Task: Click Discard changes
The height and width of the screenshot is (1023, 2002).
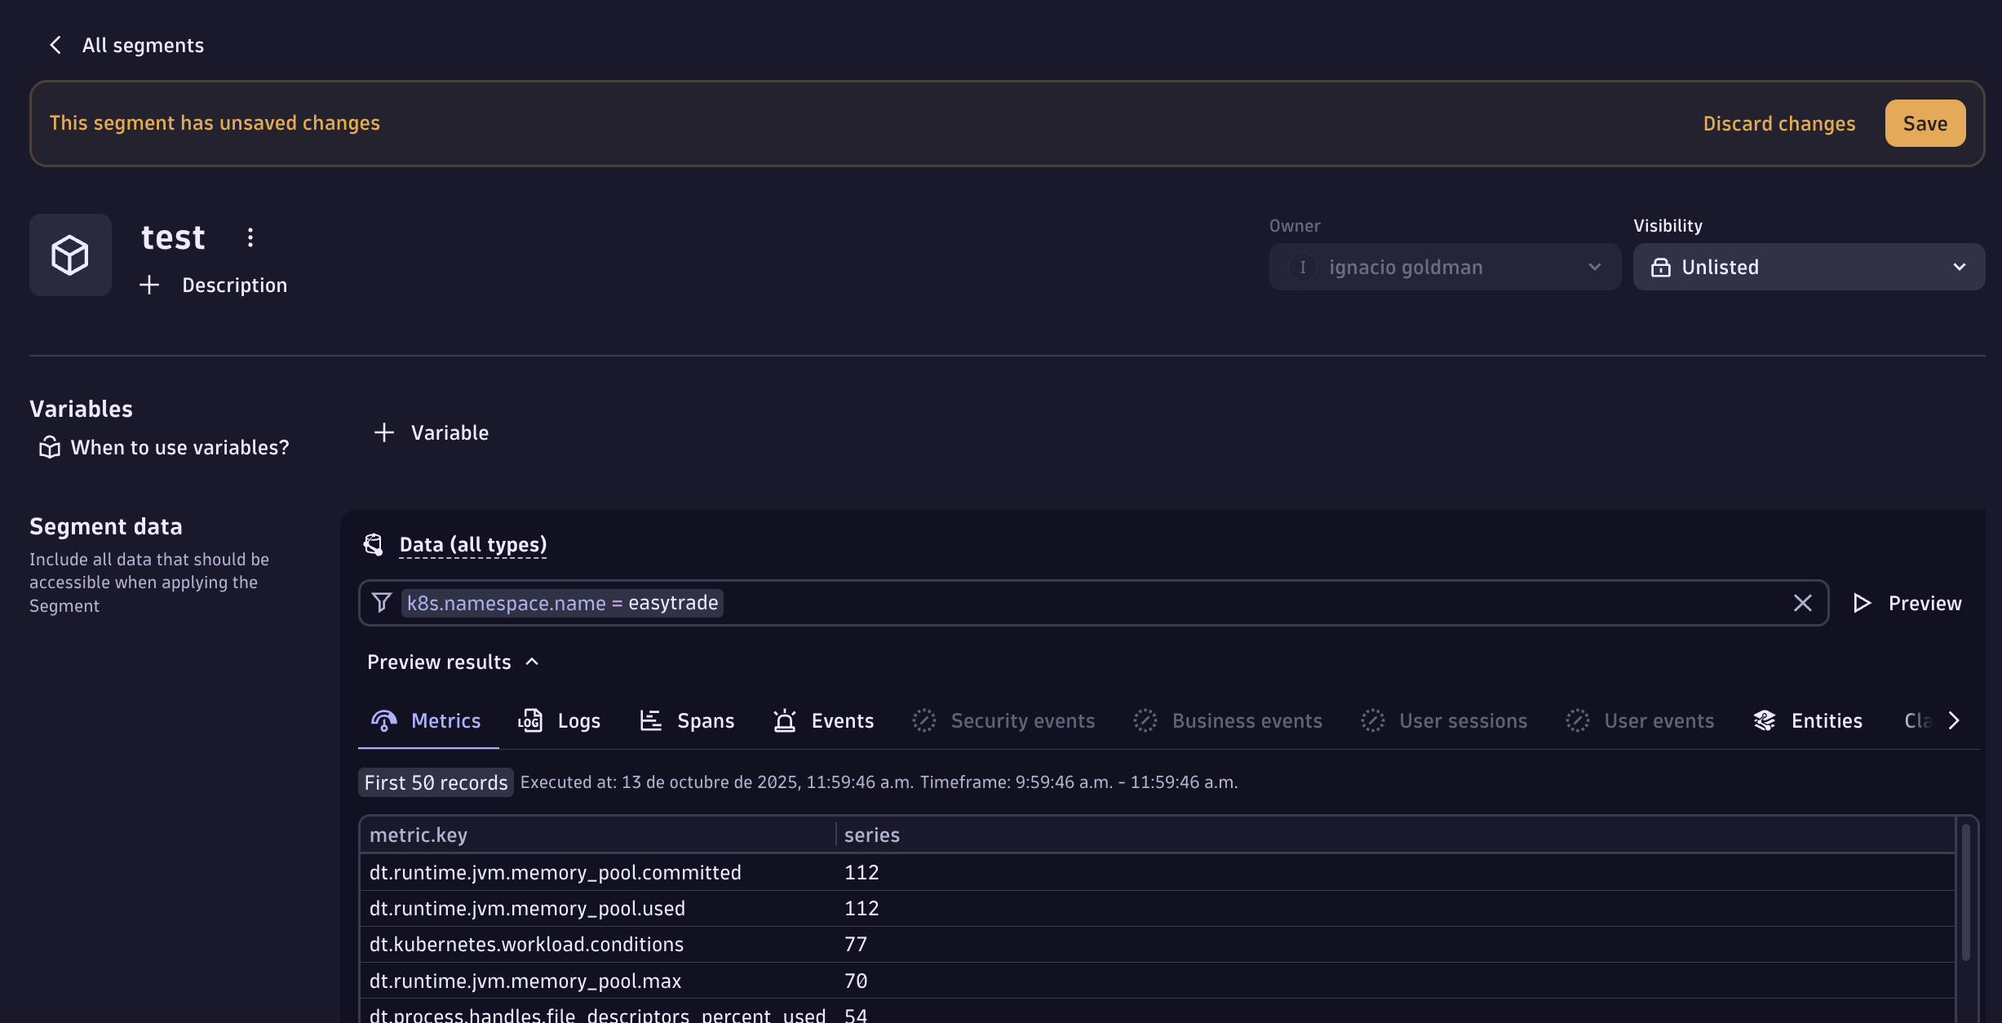Action: (x=1778, y=123)
